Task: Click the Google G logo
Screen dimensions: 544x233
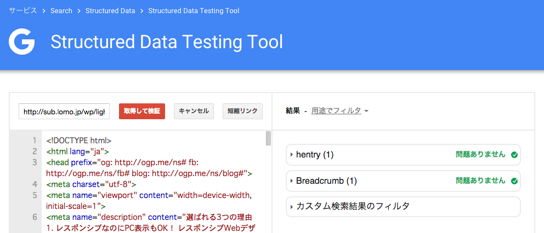Action: 21,42
